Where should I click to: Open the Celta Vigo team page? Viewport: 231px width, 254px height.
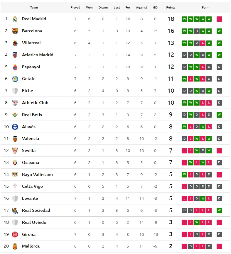(32, 187)
